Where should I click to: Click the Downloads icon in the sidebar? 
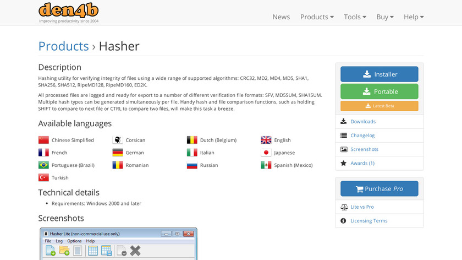[x=344, y=121]
